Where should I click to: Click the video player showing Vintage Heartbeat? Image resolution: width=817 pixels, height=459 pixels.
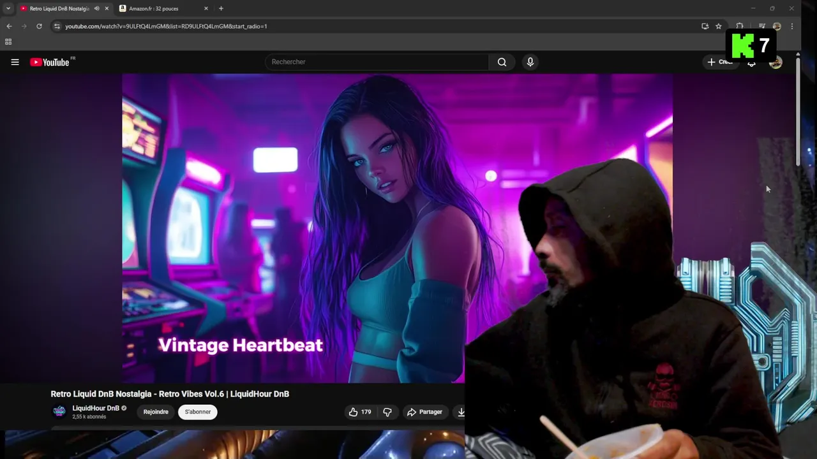pos(397,228)
